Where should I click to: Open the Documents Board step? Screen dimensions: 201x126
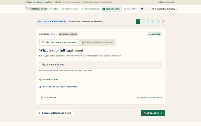click(90, 9)
